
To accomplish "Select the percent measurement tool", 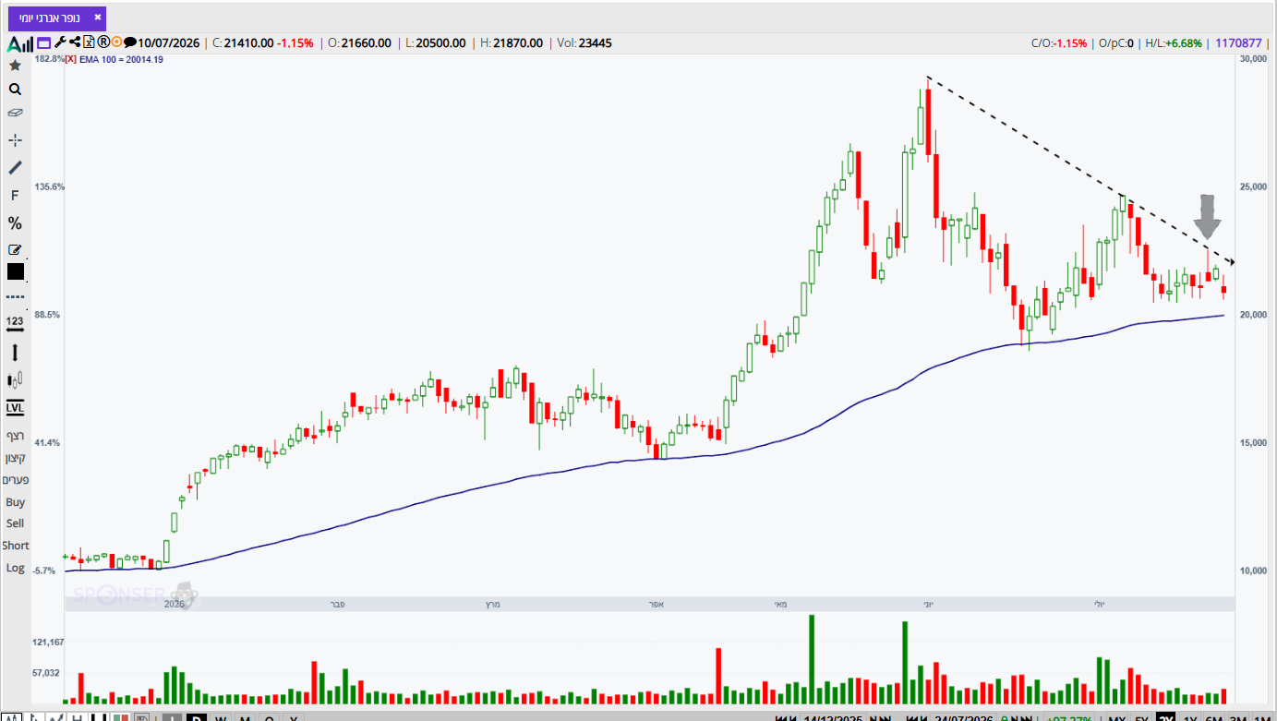I will pos(15,223).
